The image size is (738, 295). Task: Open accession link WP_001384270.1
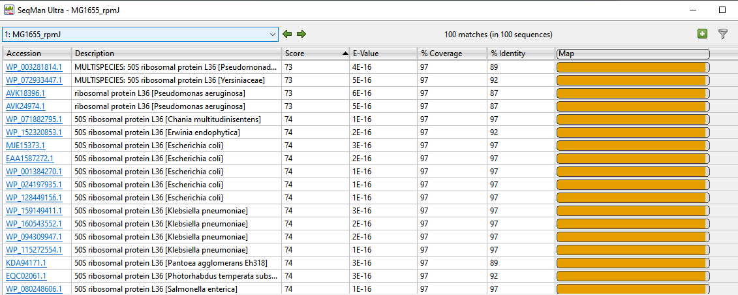34,171
